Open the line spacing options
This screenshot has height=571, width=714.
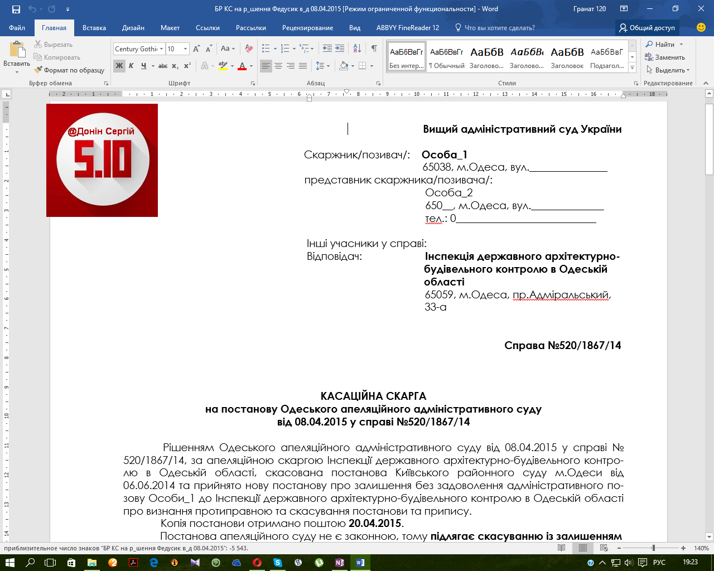(x=322, y=66)
